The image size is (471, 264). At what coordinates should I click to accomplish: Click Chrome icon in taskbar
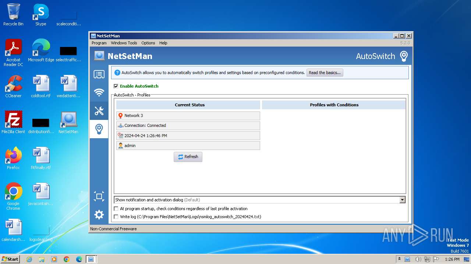(66, 259)
